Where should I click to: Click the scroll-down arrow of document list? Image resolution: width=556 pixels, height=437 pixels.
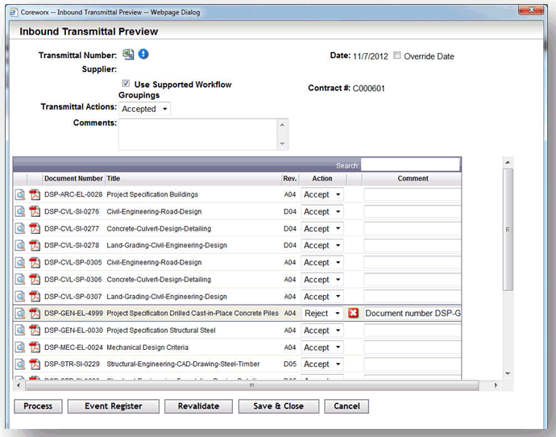pyautogui.click(x=508, y=373)
